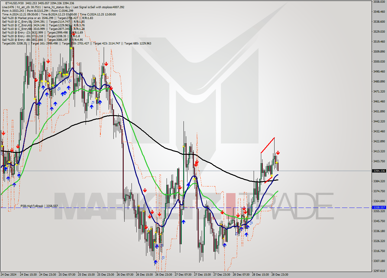The width and height of the screenshot is (387, 278).
Task: Click price level 3384.320 on the axis
Action: click(x=379, y=181)
